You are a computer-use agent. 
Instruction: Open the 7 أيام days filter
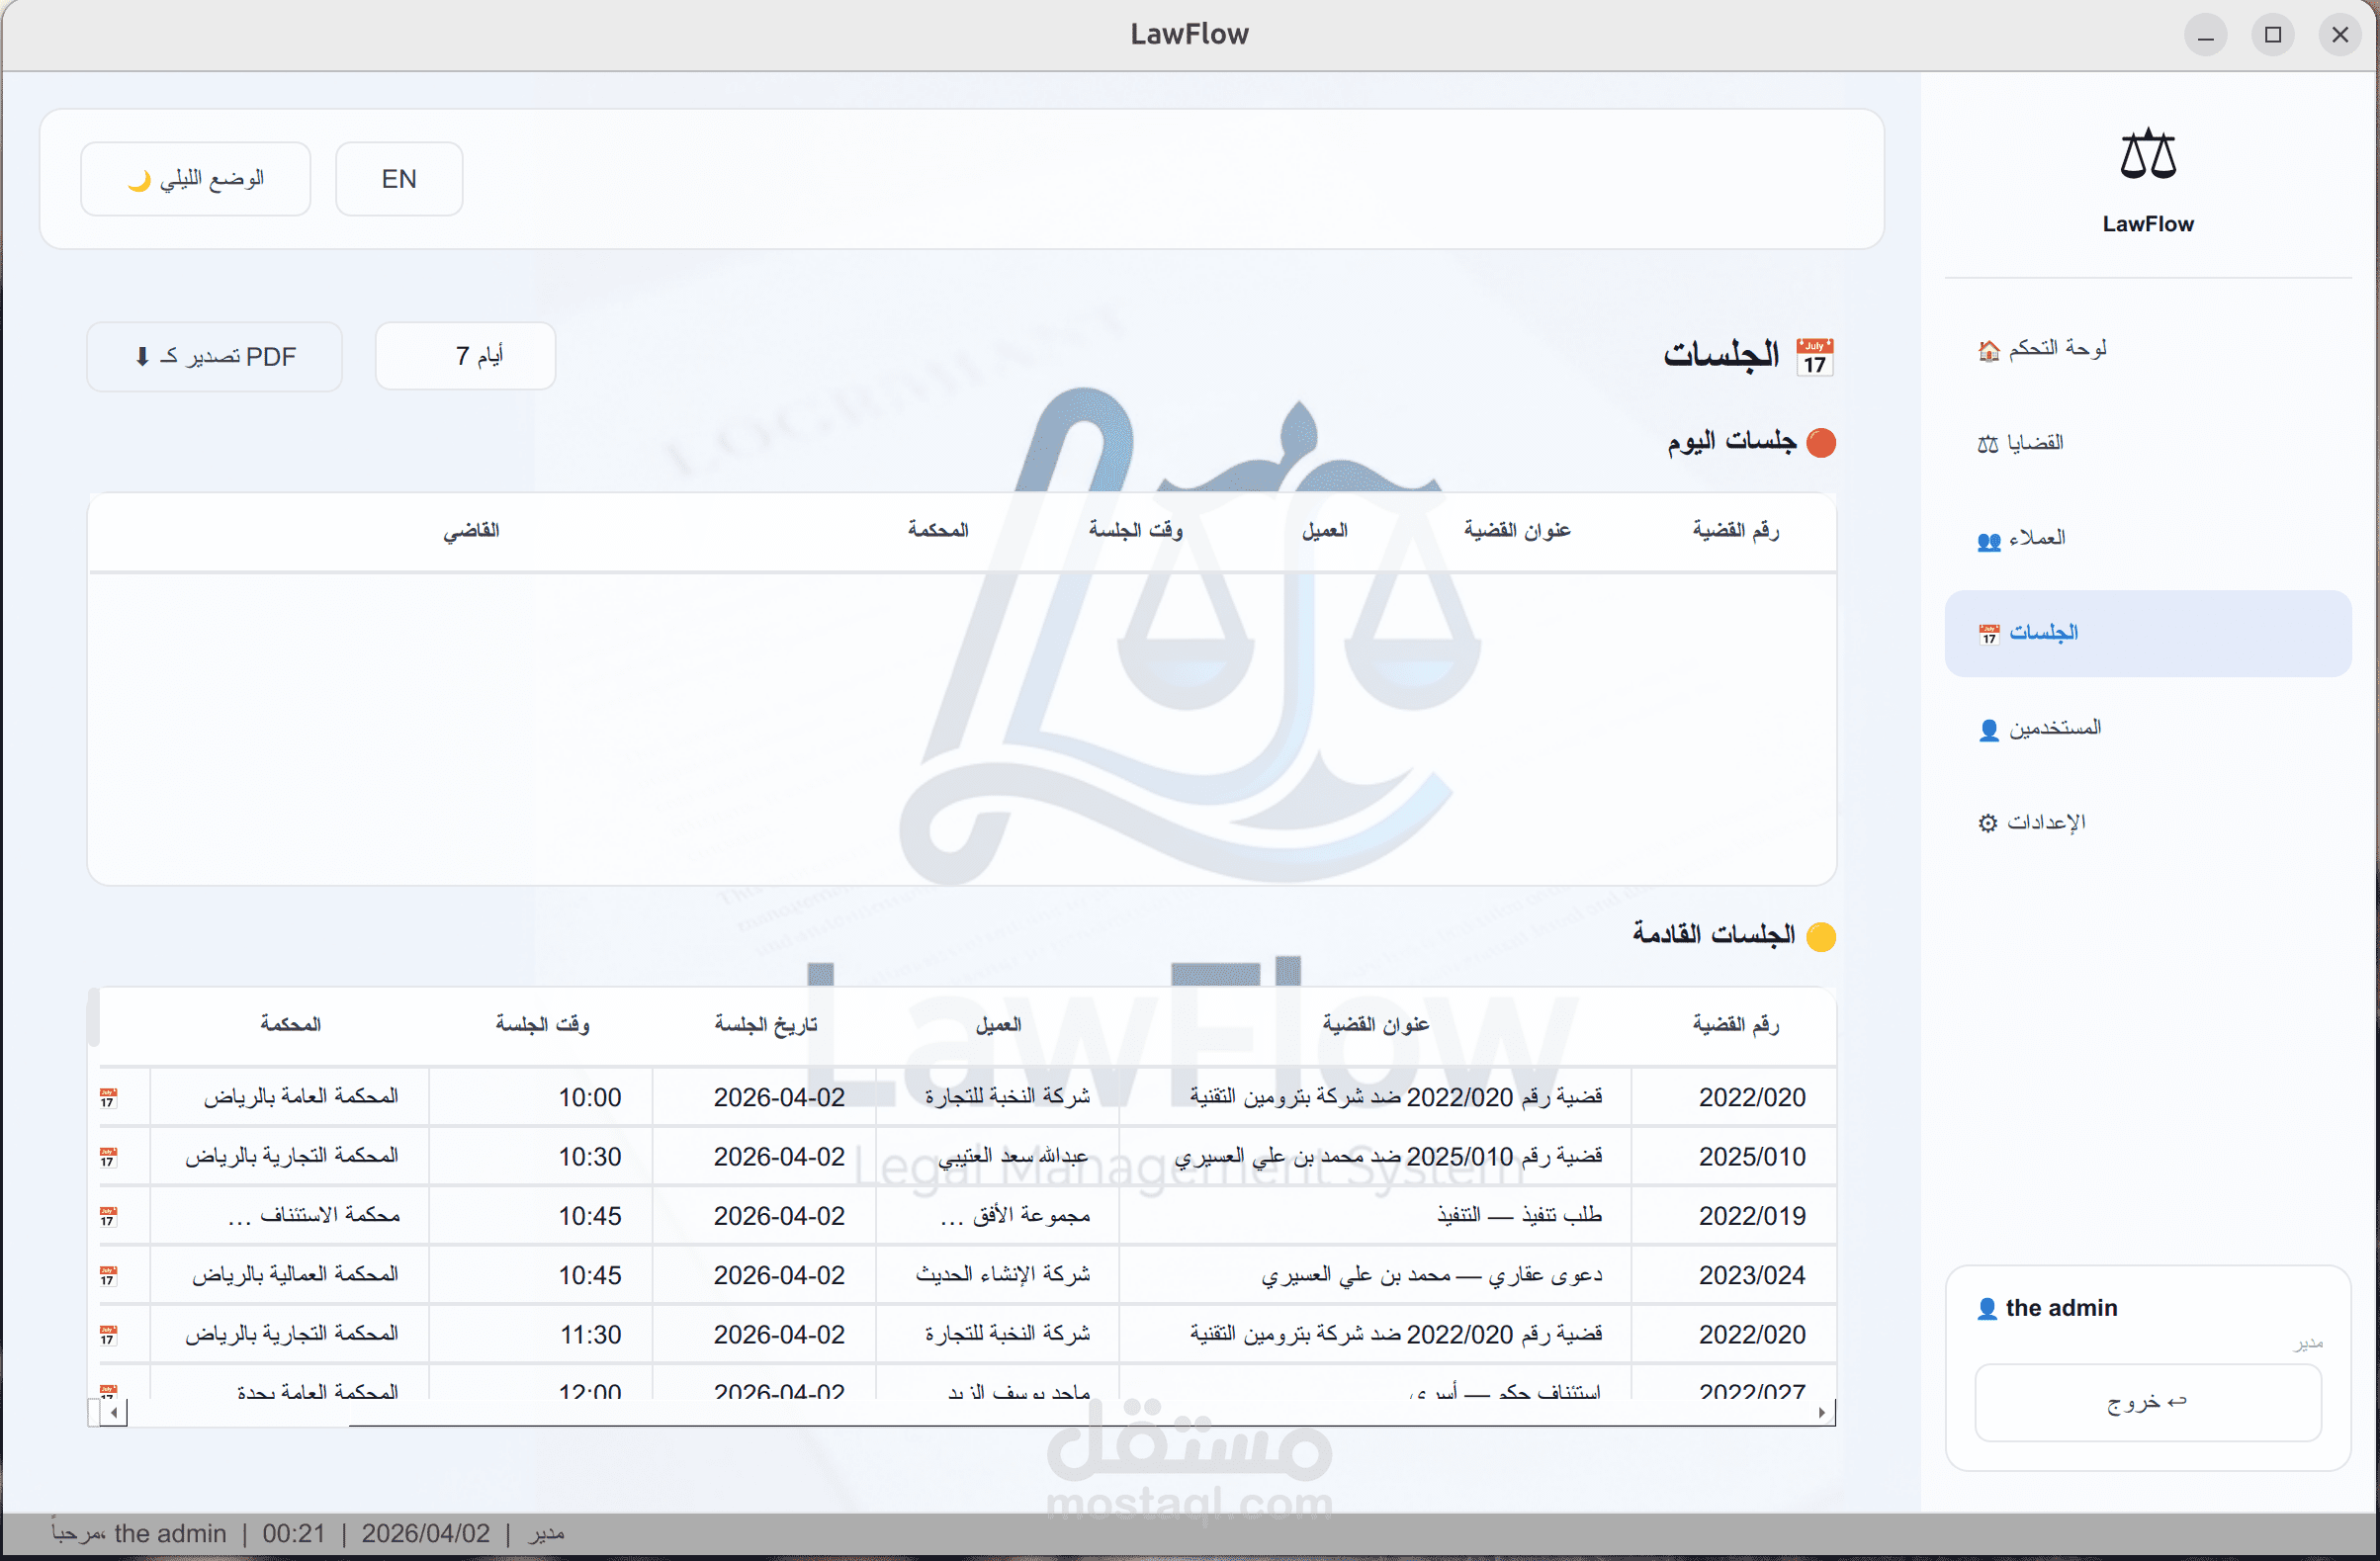(465, 356)
